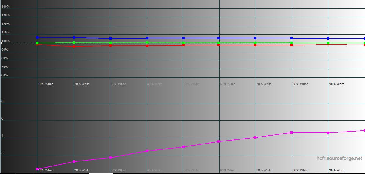
Task: Click the green marker at 90% White
Action: [x=328, y=43]
